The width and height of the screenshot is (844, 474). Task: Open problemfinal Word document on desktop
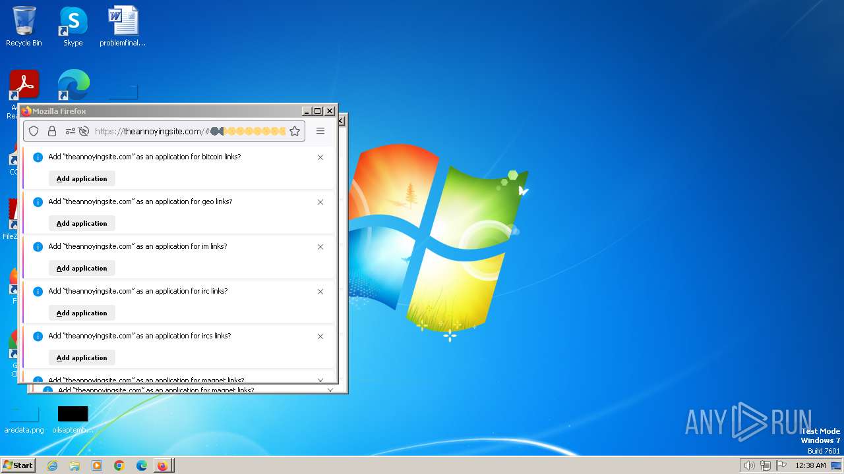click(x=123, y=26)
